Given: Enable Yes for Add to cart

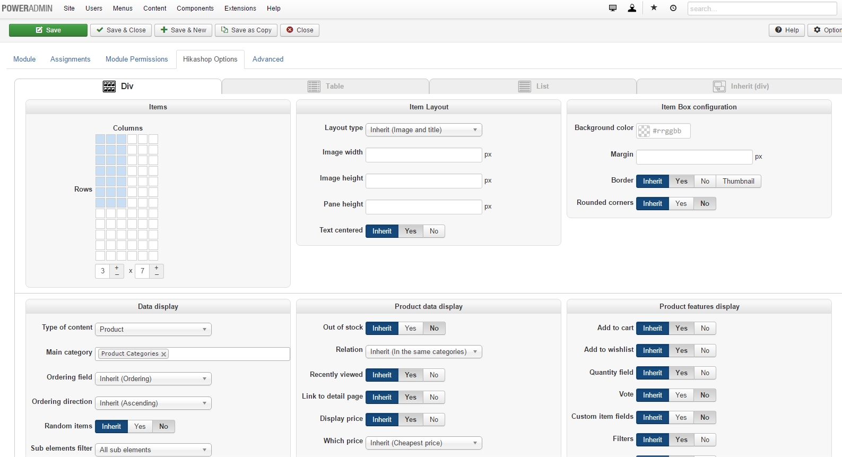Looking at the screenshot, I should point(681,329).
